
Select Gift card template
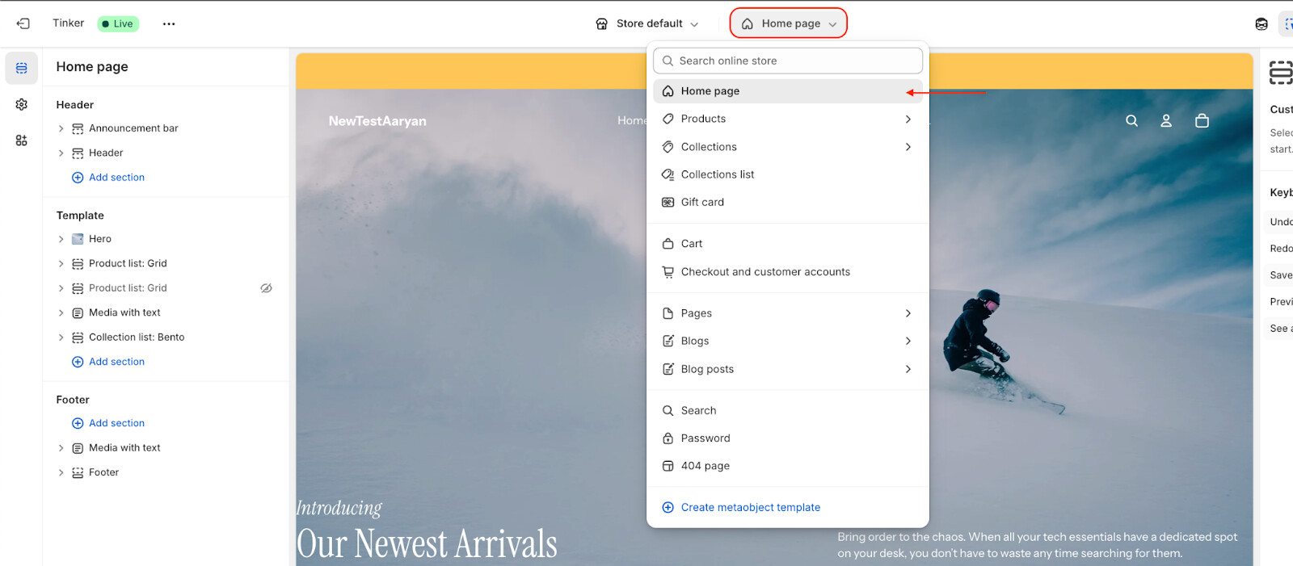pyautogui.click(x=788, y=202)
